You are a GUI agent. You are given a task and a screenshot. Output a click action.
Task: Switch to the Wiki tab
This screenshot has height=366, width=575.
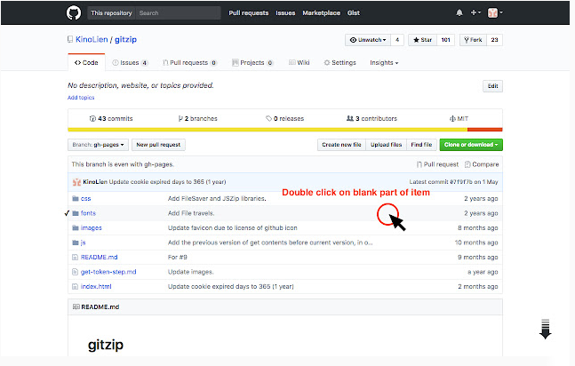299,63
